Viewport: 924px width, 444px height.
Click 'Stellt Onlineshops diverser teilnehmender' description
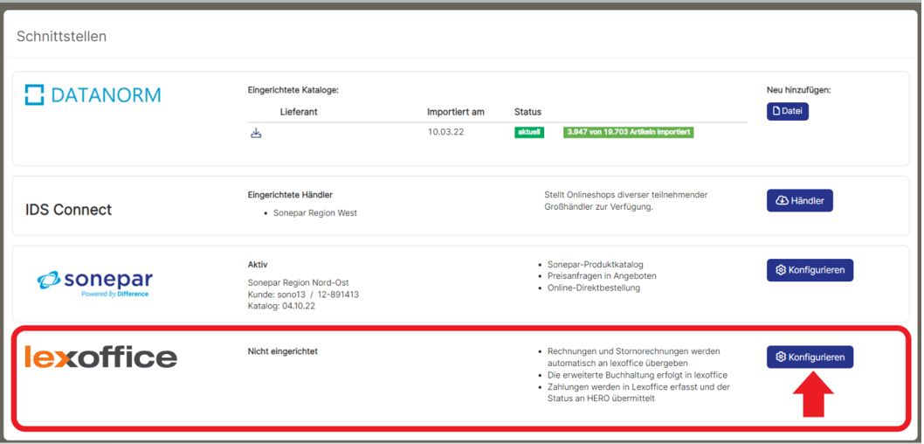(626, 200)
